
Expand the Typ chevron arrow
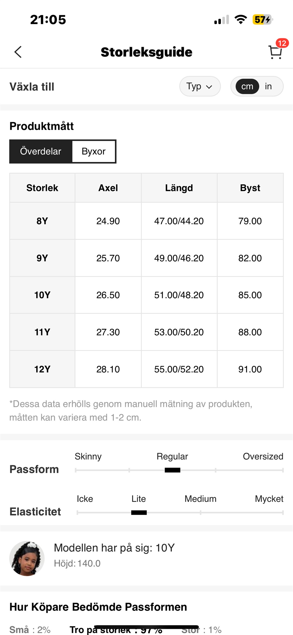point(209,87)
